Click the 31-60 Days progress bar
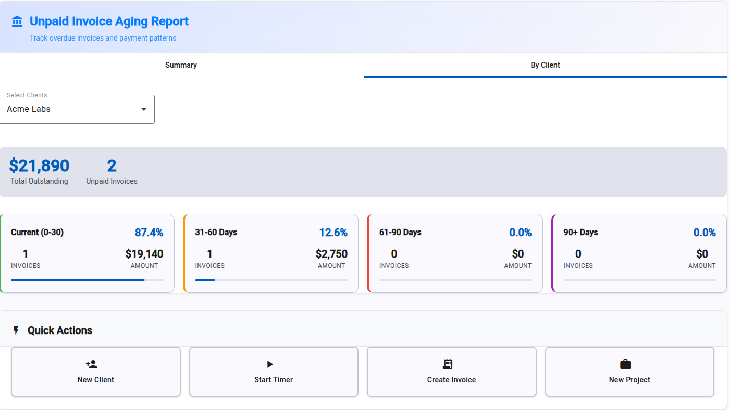 pyautogui.click(x=271, y=280)
